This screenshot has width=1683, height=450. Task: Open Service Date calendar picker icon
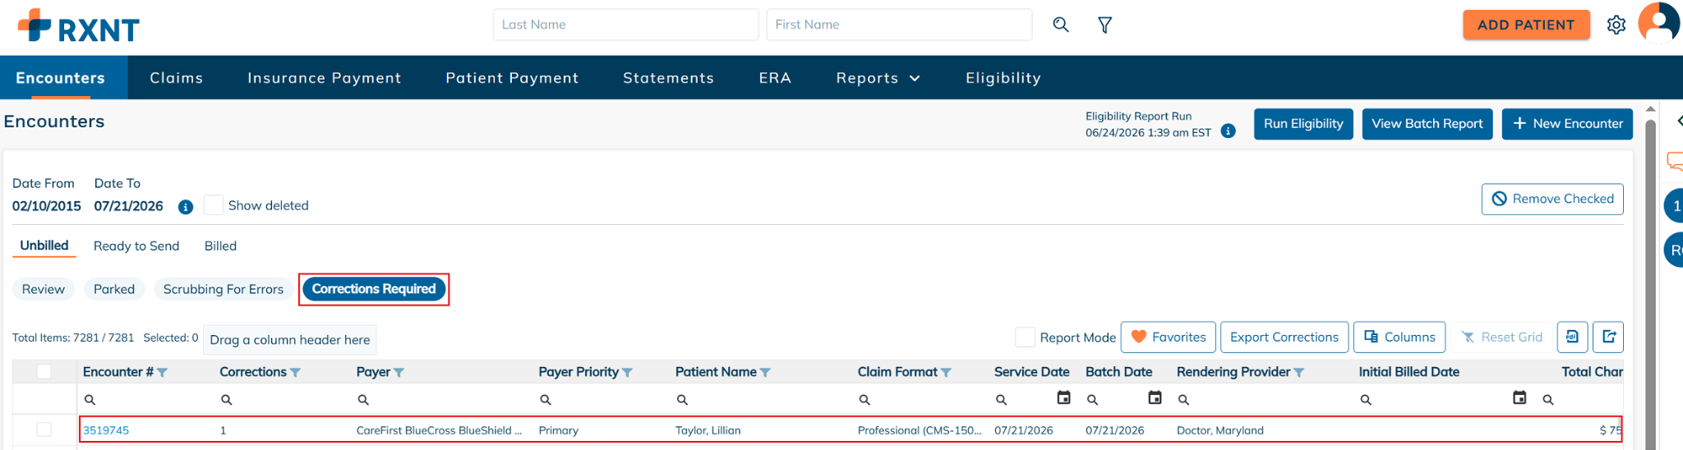[1063, 398]
